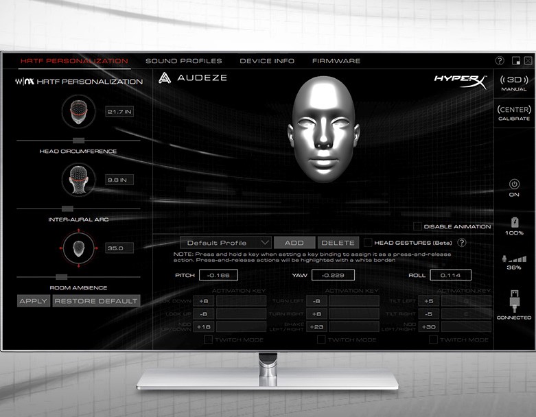Screen dimensions: 536x417
Task: Click the restore window icon in title bar
Action: 516,61
